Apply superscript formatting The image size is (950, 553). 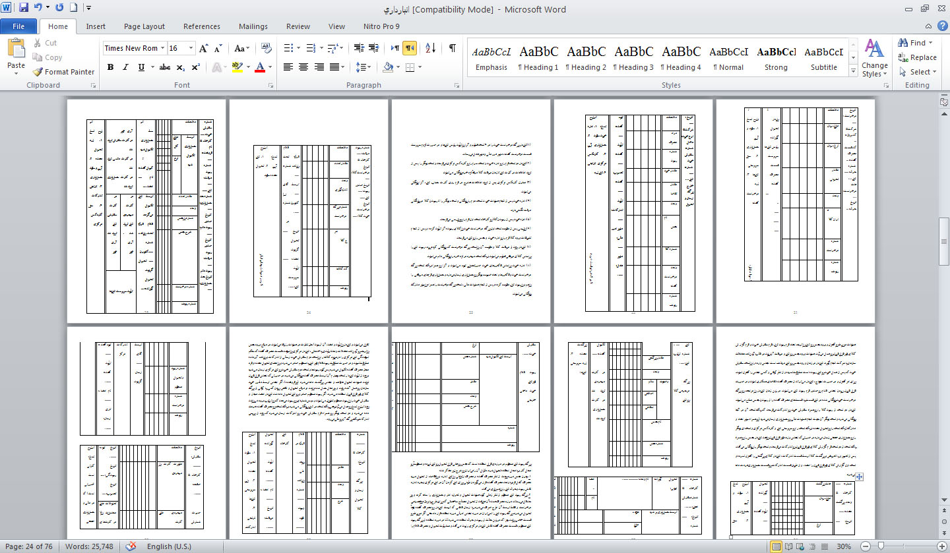coord(196,67)
